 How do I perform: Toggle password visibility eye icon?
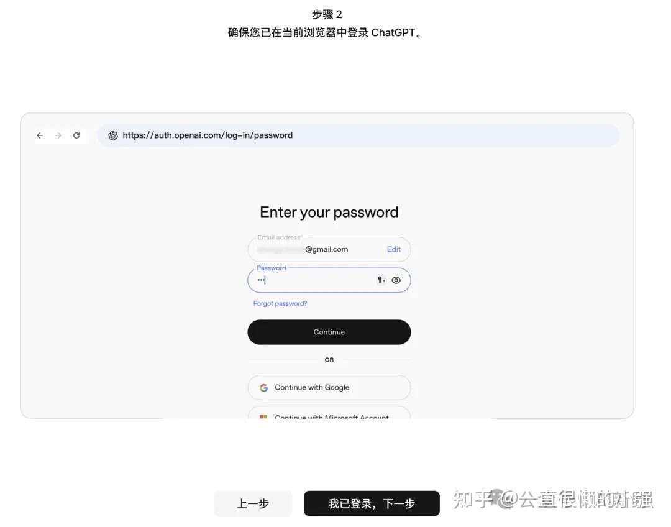[x=396, y=280]
